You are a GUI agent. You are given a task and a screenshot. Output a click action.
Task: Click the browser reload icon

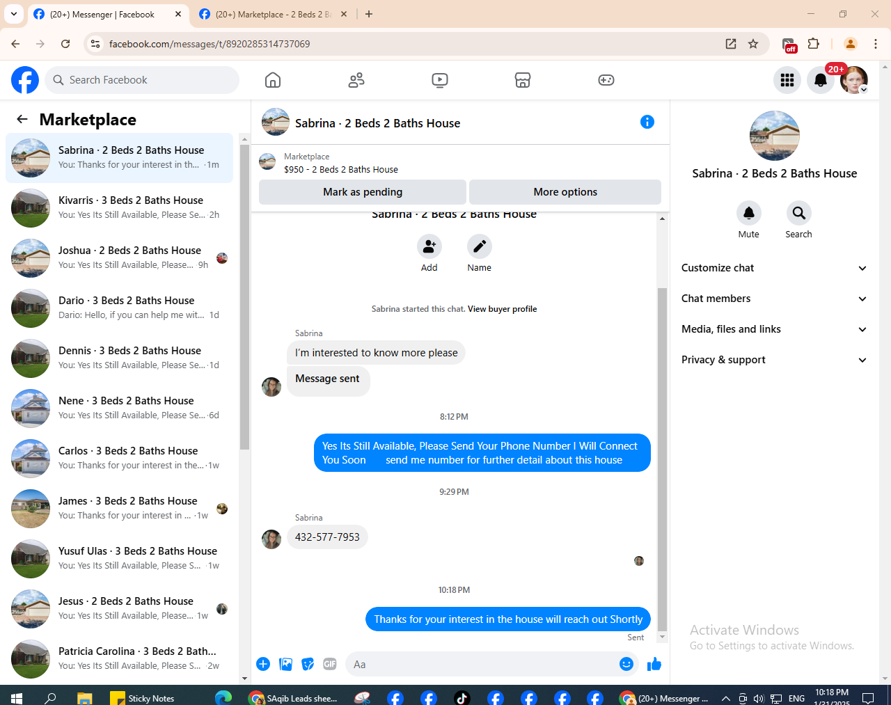(x=65, y=44)
